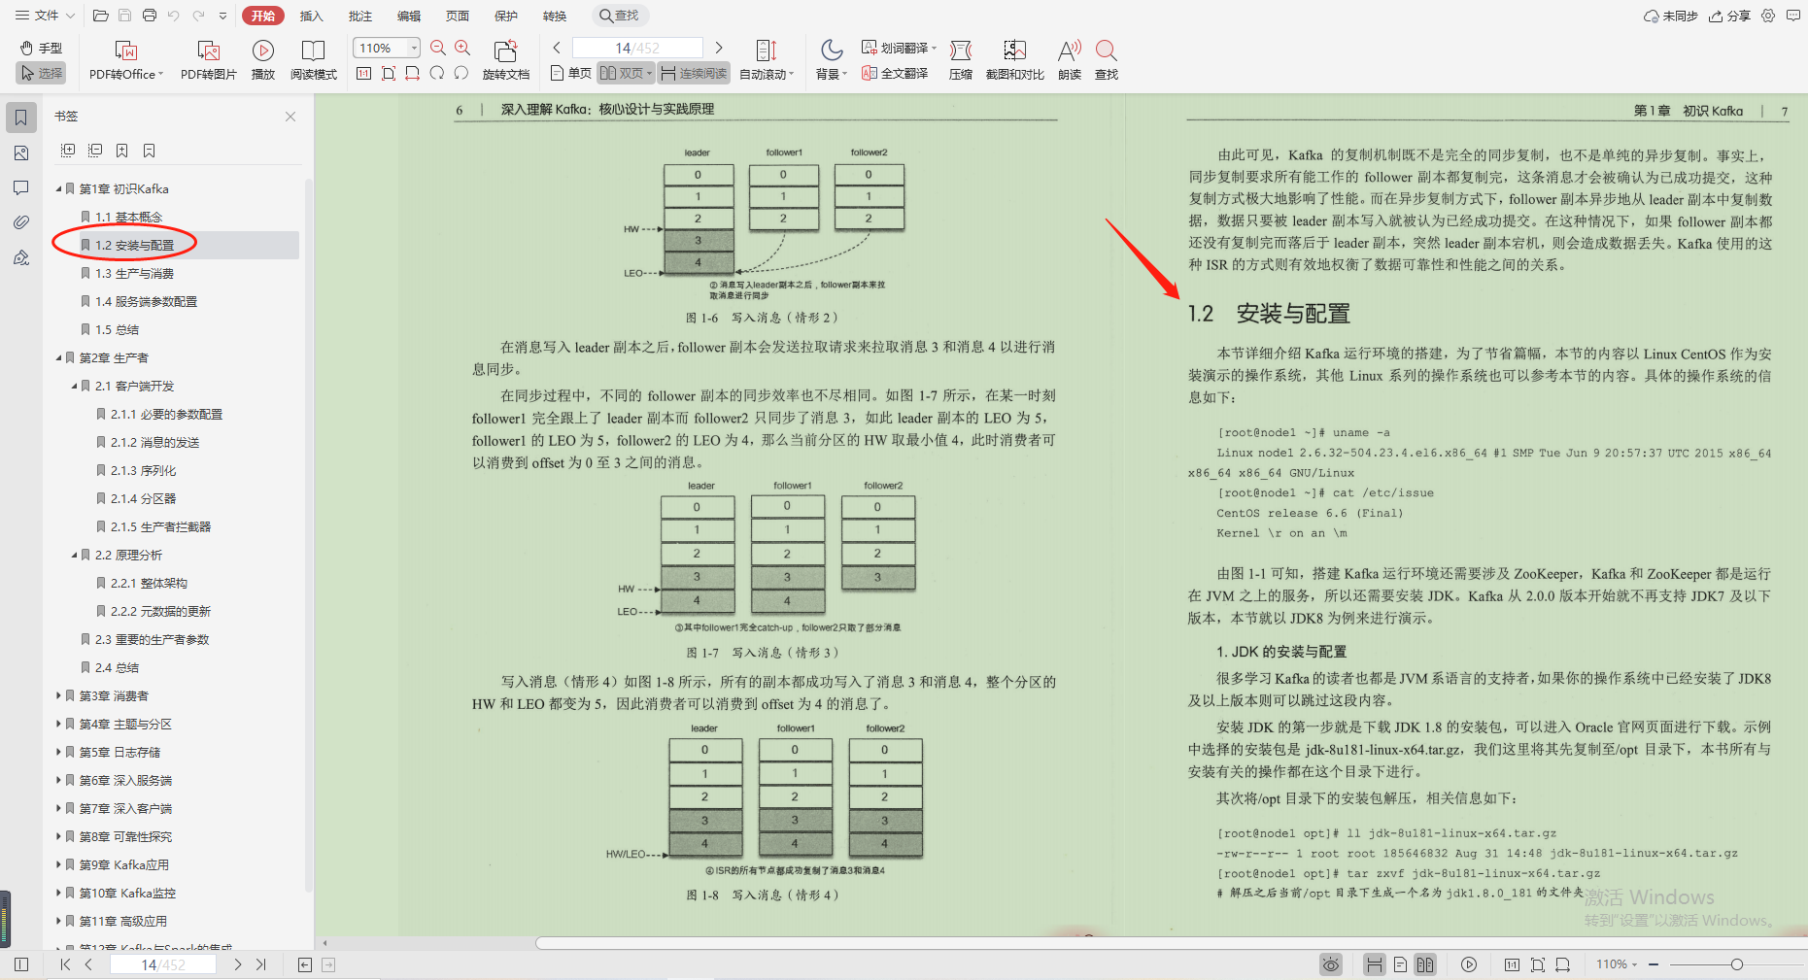Set actual size with the 1:1 toolbar icon
The image size is (1808, 980).
point(364,73)
